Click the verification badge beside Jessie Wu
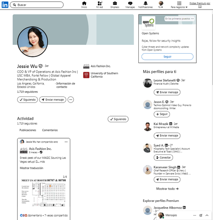 click(40, 66)
